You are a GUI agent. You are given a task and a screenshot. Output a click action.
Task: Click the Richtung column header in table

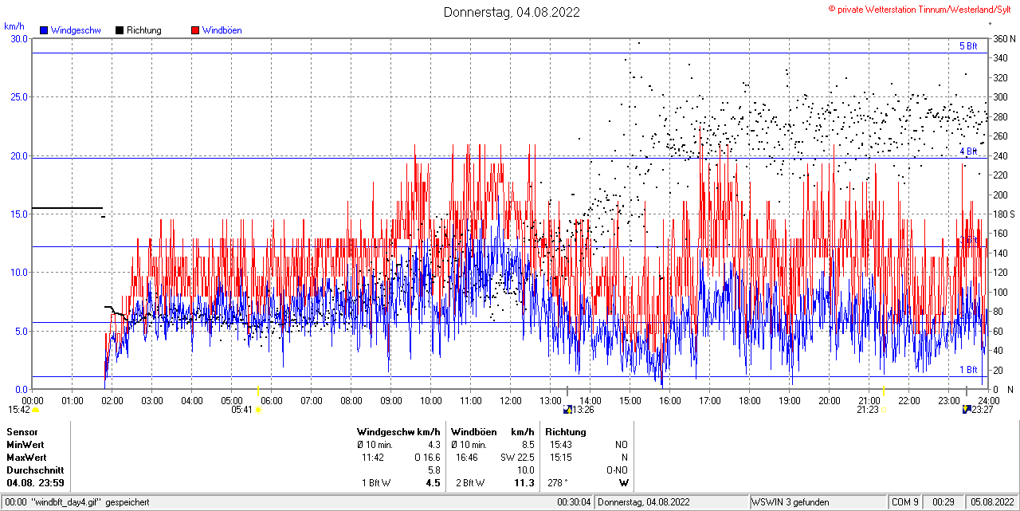click(566, 432)
